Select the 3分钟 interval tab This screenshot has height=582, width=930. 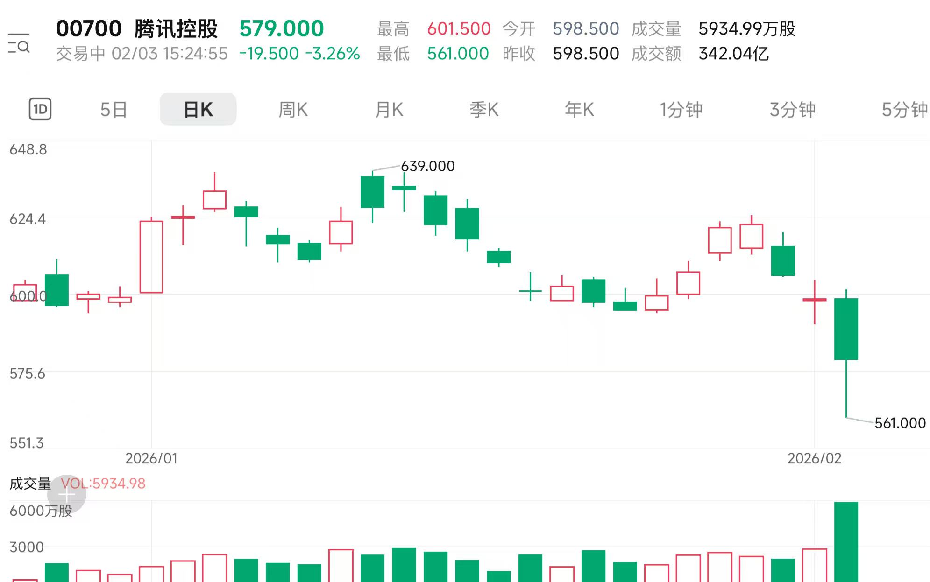pos(793,110)
